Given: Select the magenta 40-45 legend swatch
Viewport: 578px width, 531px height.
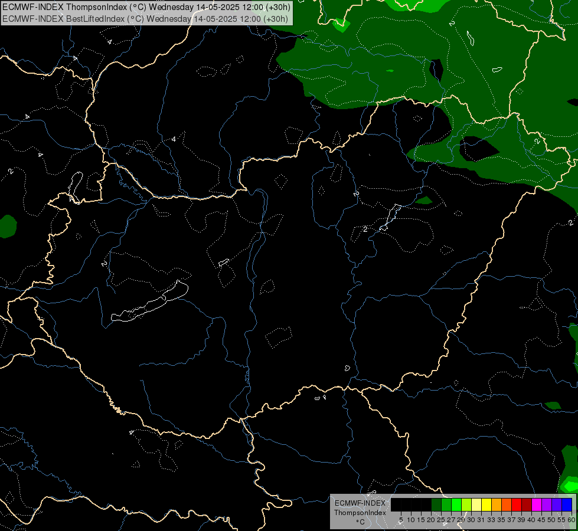Looking at the screenshot, I should [537, 504].
